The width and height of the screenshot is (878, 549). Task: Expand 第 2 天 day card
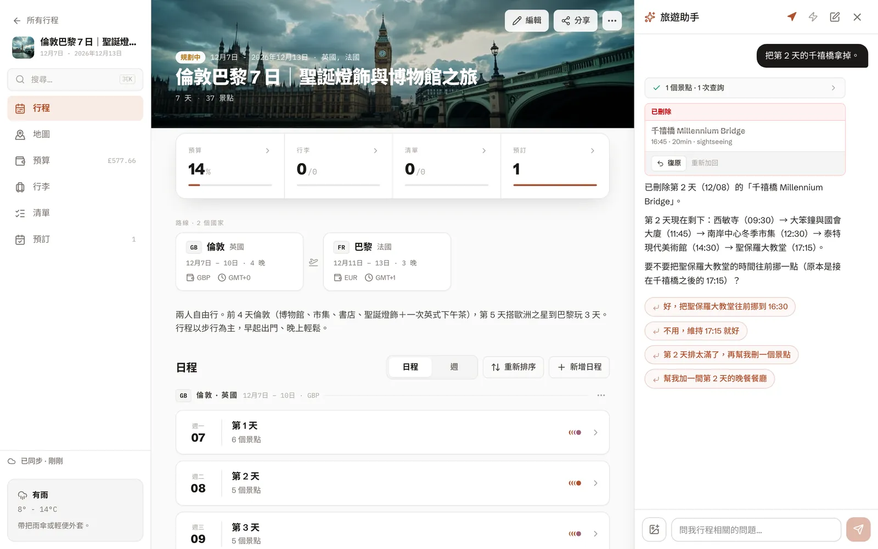pos(392,483)
